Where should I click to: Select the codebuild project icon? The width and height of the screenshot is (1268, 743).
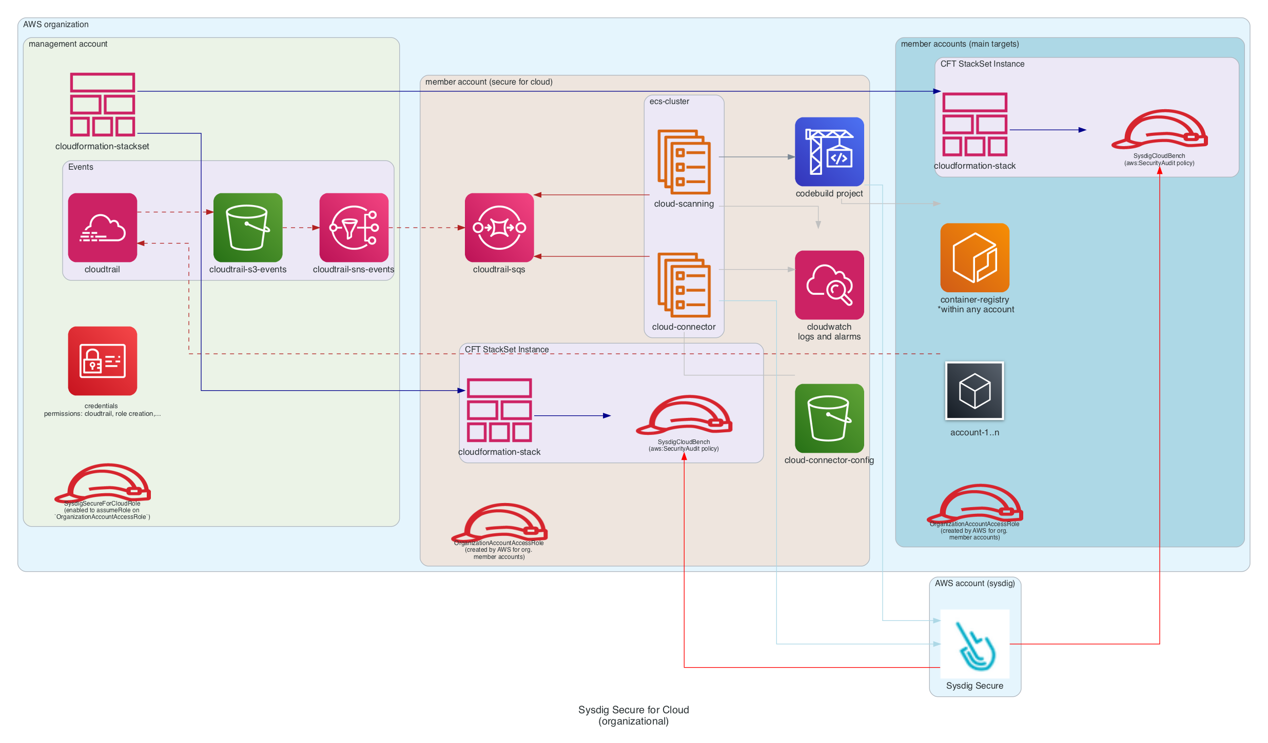[x=829, y=151]
